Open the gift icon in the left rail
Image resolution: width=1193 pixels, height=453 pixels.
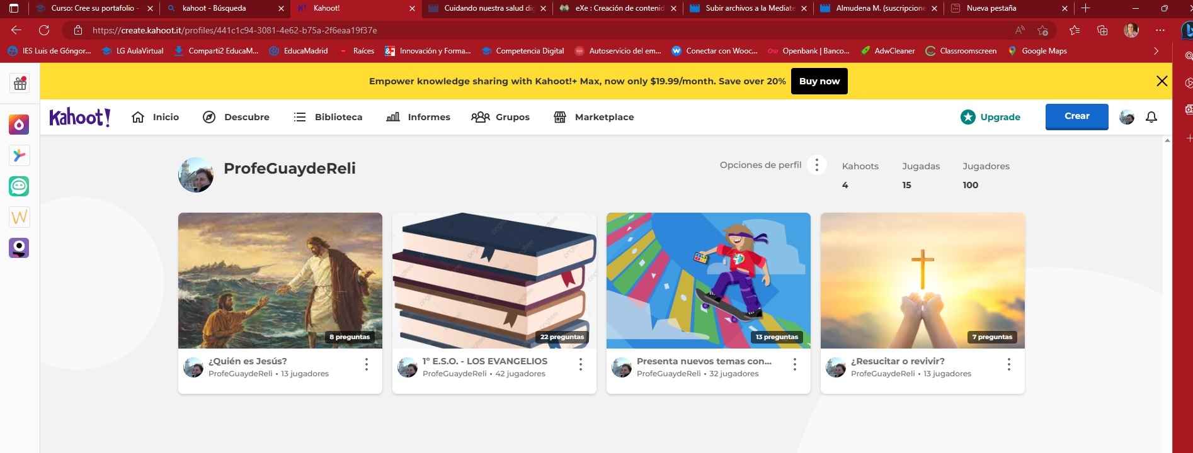[x=20, y=84]
